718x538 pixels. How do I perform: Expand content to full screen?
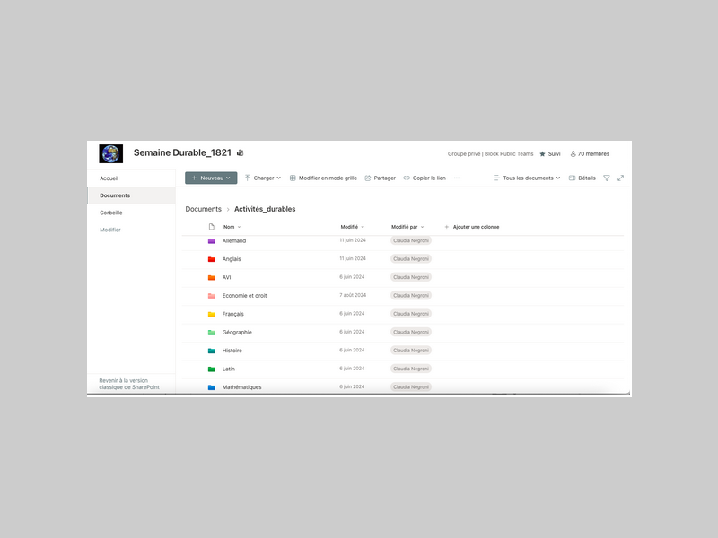click(x=620, y=178)
